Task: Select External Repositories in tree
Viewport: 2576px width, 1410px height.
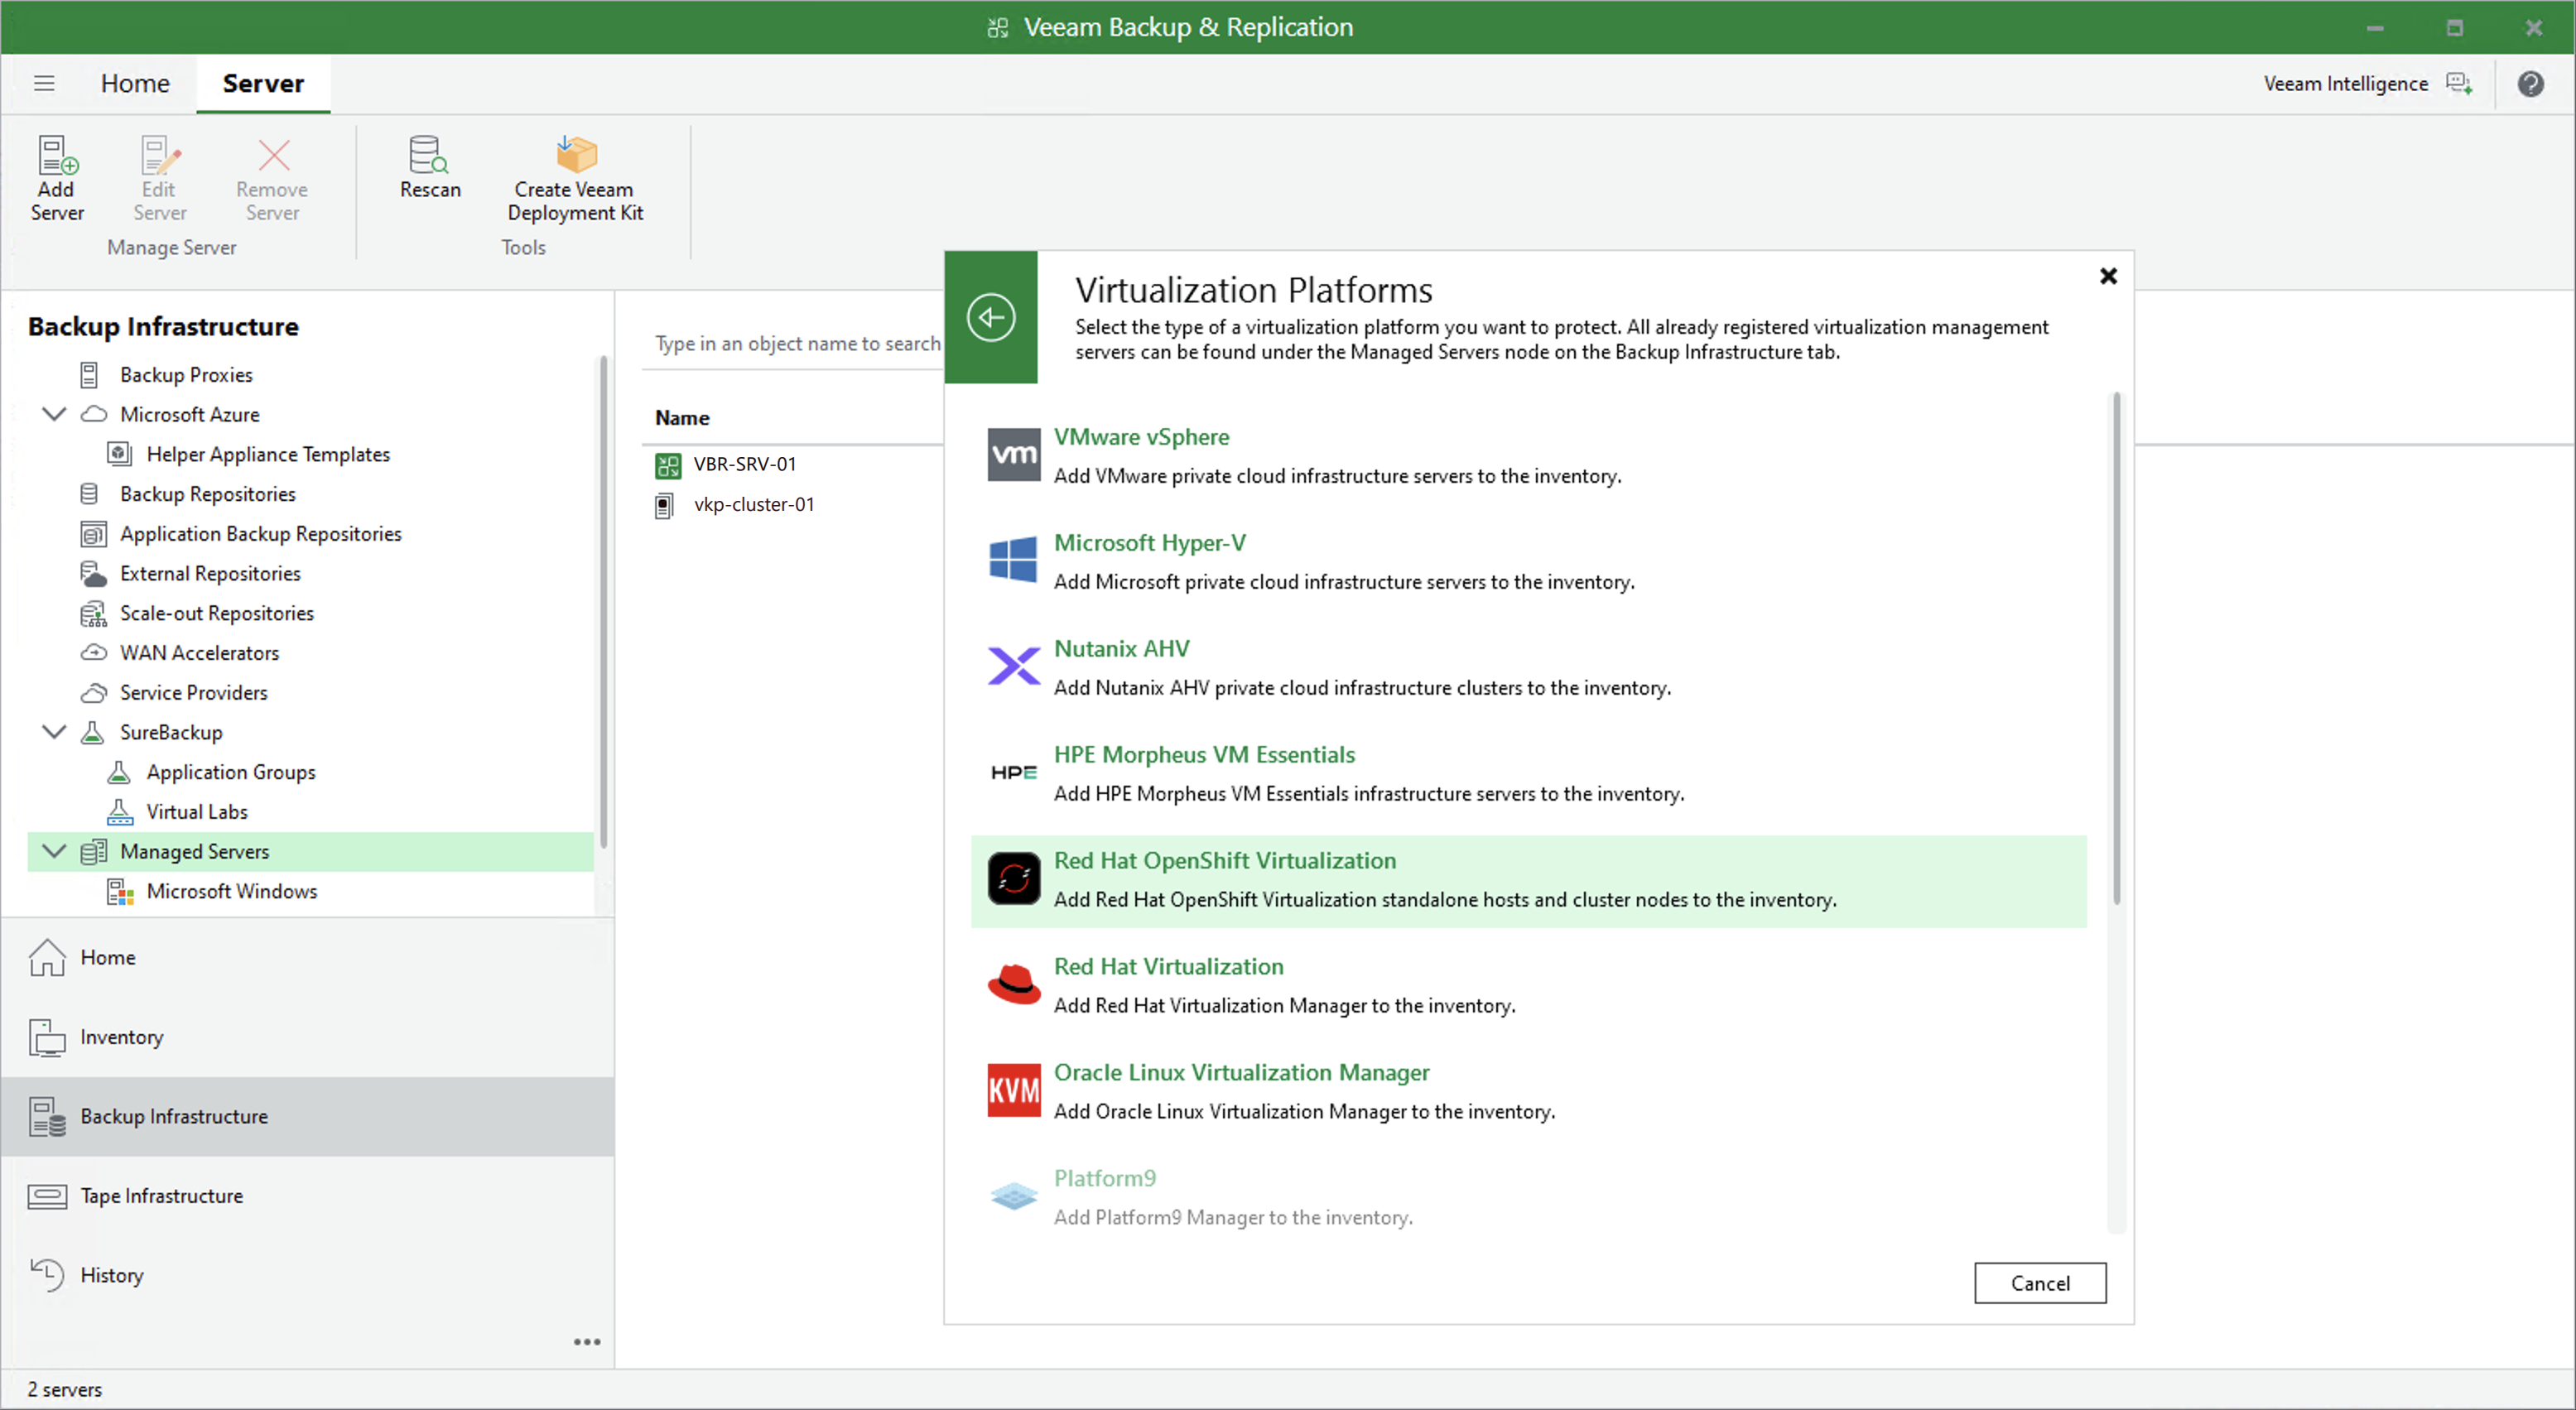Action: point(210,573)
